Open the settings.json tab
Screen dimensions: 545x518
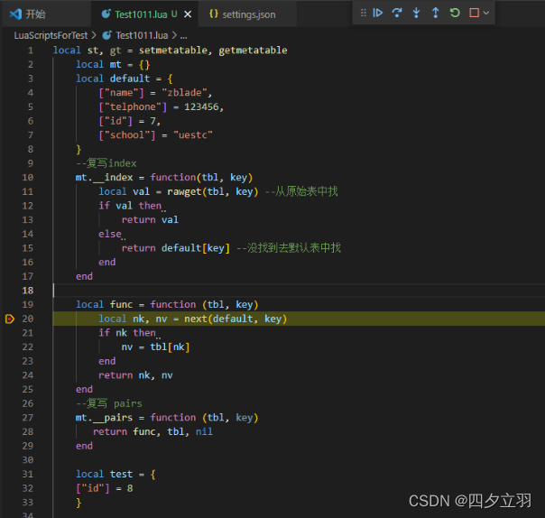pyautogui.click(x=247, y=14)
